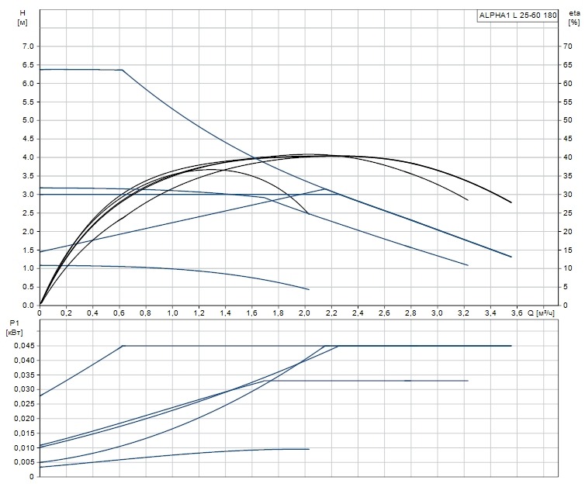Click the 1,0 tick on flow axis
This screenshot has height=487, width=585.
(x=172, y=313)
